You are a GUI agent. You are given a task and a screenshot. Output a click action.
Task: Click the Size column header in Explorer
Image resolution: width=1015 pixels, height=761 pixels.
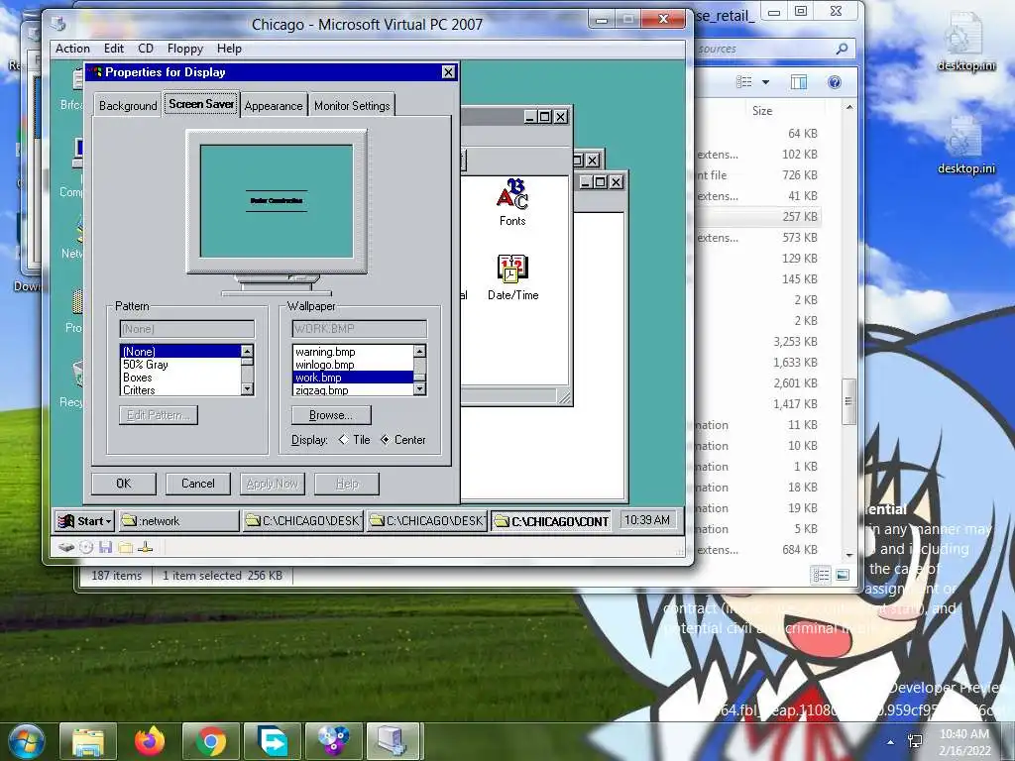pyautogui.click(x=762, y=111)
